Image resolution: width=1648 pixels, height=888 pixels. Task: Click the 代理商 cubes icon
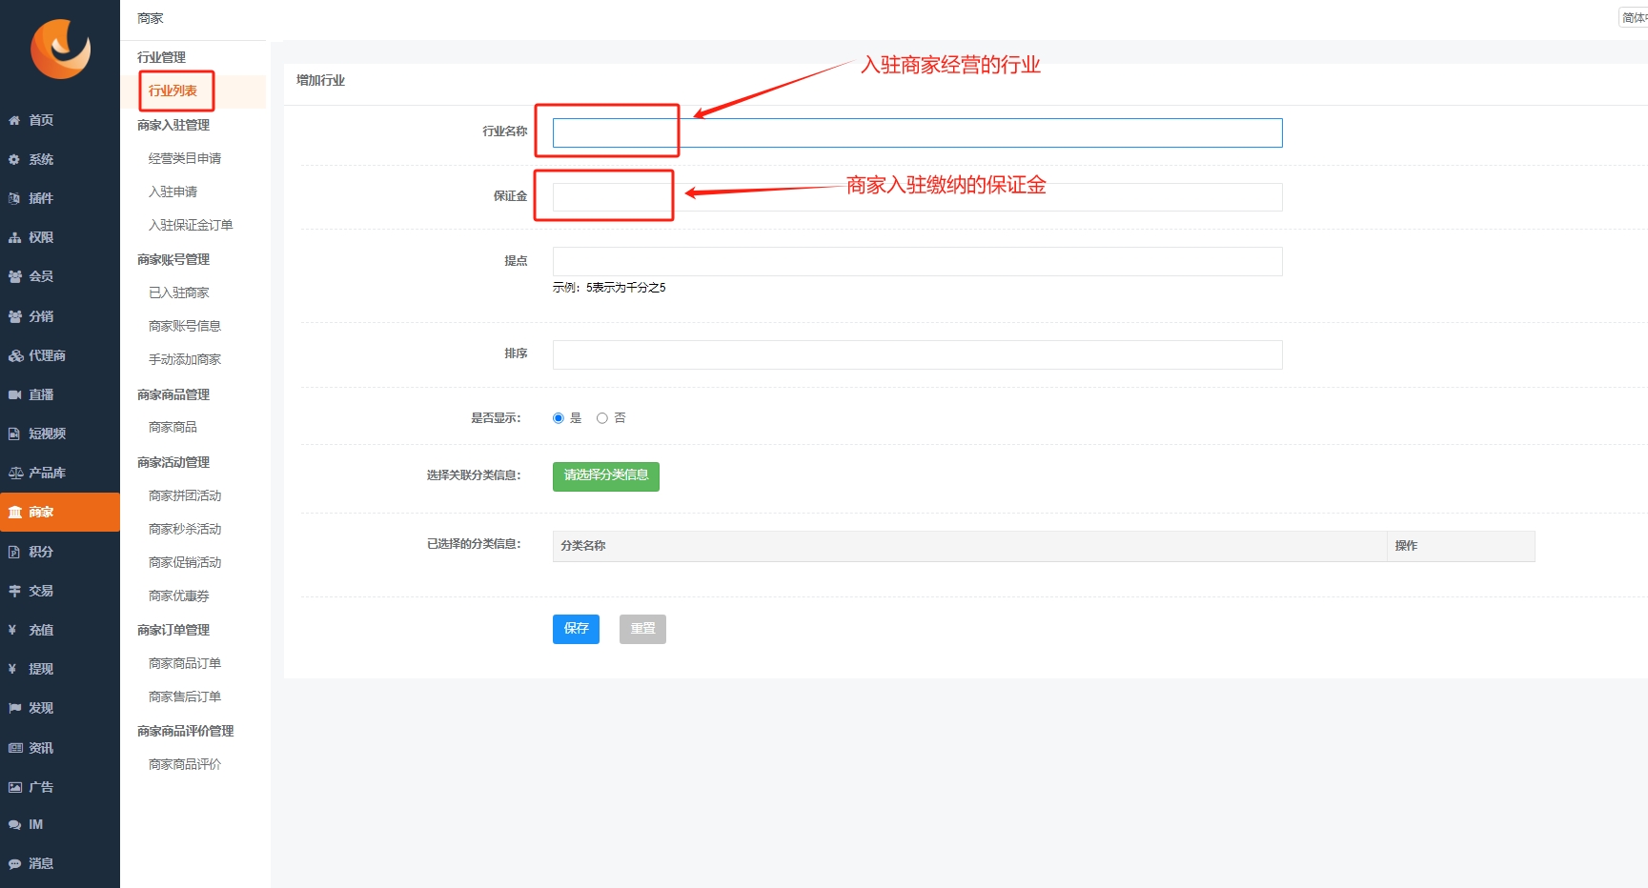coord(15,355)
